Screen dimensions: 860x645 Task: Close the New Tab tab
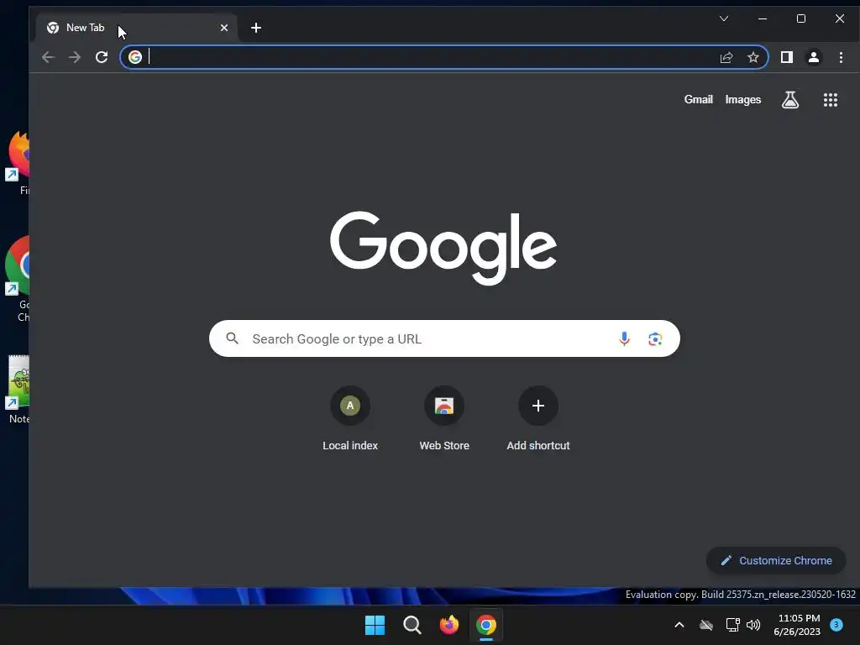pyautogui.click(x=223, y=28)
